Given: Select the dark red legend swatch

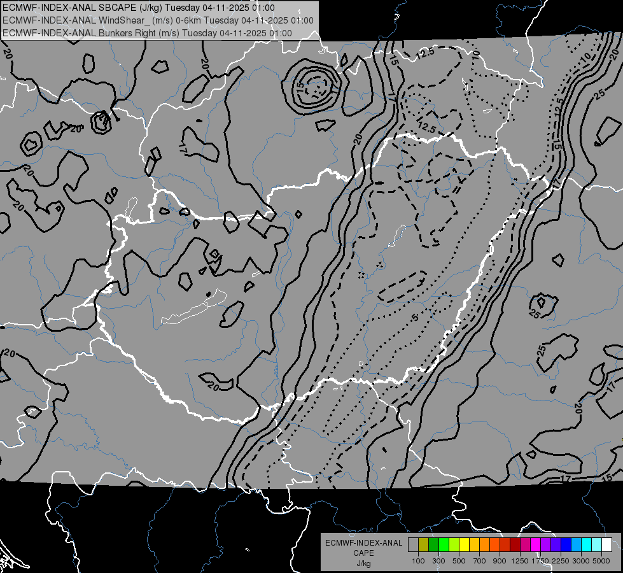Looking at the screenshot, I should point(515,544).
